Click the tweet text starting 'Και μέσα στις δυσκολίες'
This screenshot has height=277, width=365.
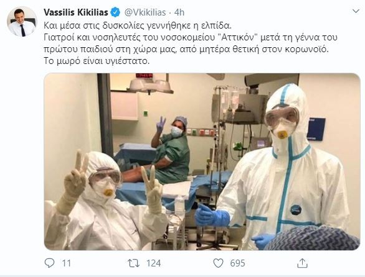[x=191, y=43]
